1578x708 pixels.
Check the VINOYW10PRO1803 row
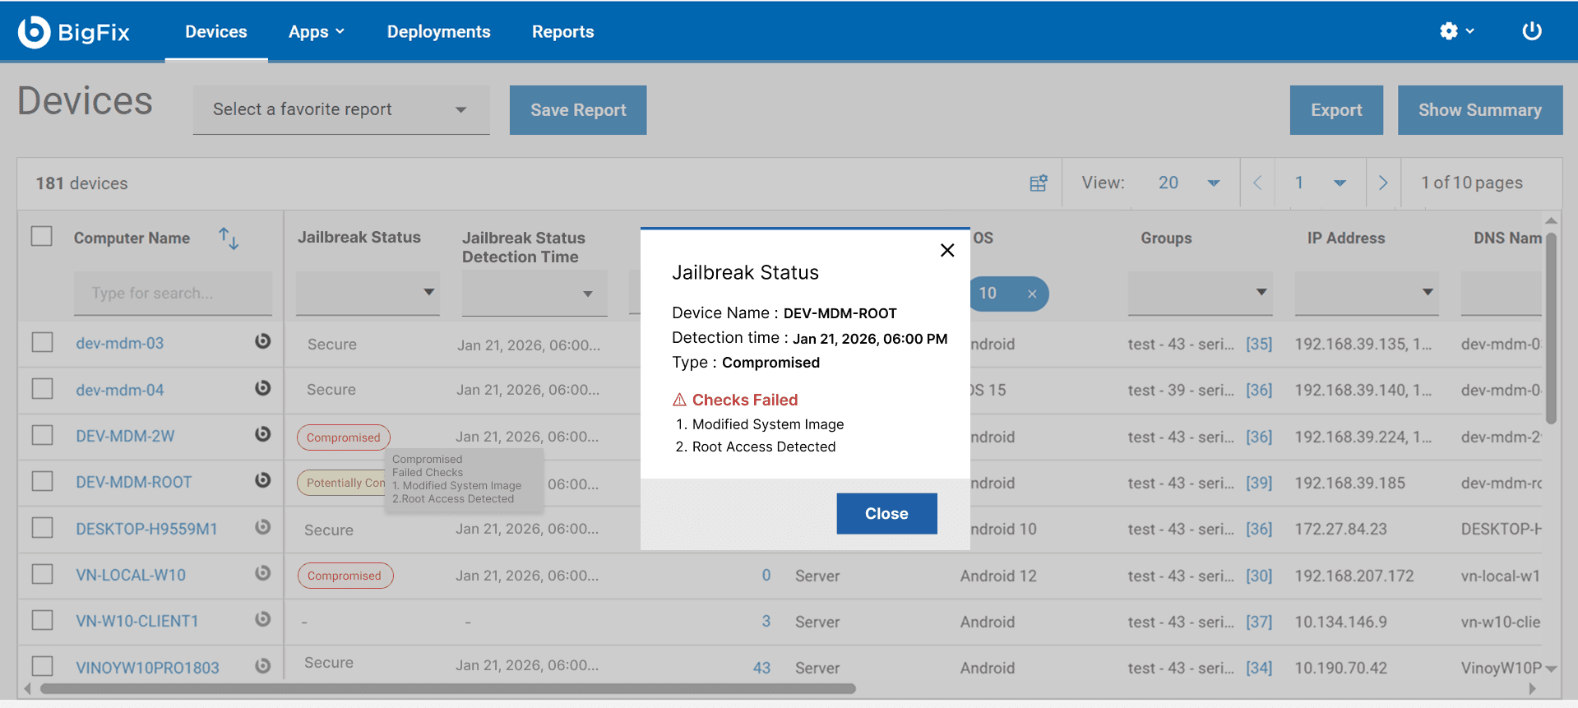pos(42,666)
